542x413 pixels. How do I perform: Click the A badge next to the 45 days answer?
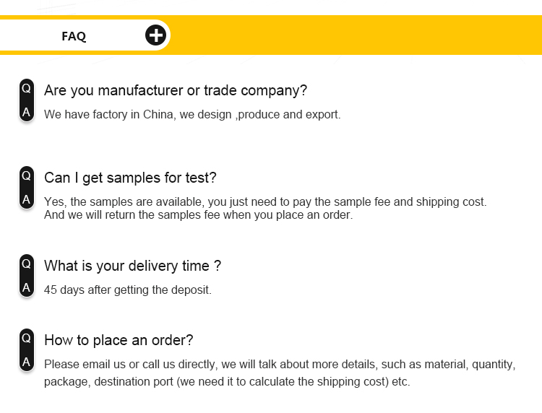(x=27, y=287)
